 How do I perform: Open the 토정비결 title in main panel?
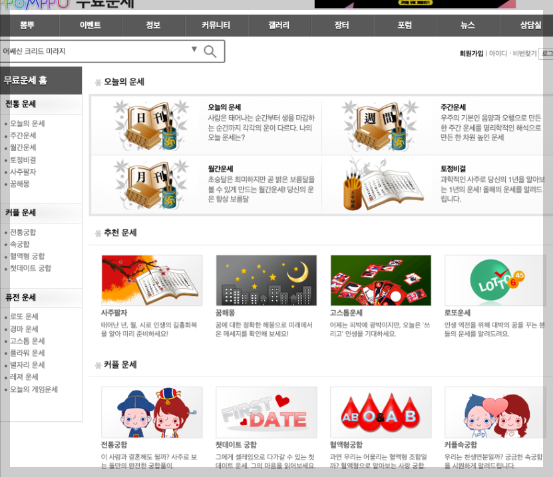pyautogui.click(x=453, y=169)
